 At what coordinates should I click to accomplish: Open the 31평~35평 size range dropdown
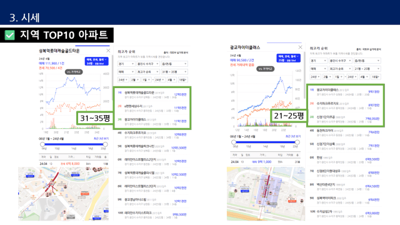click(174, 72)
